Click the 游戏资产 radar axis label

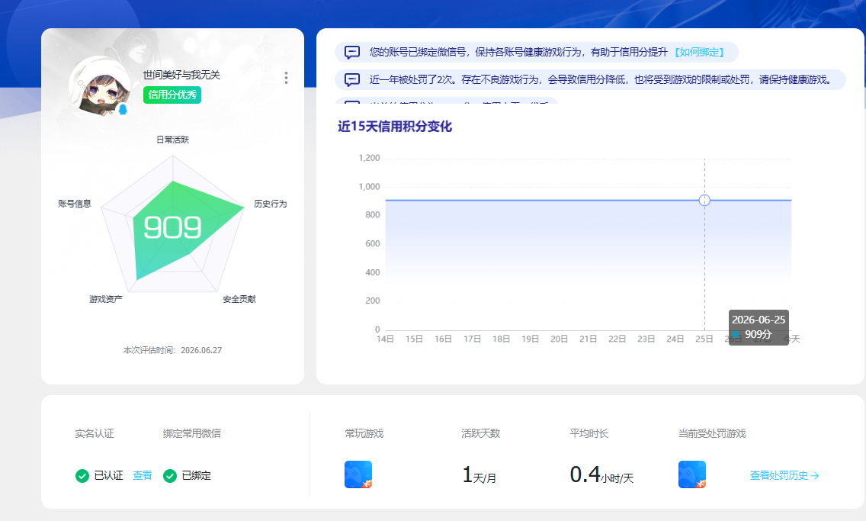(x=106, y=299)
